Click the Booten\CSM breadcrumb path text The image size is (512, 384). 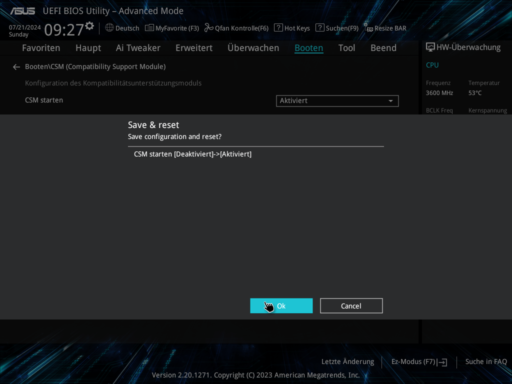tap(95, 66)
